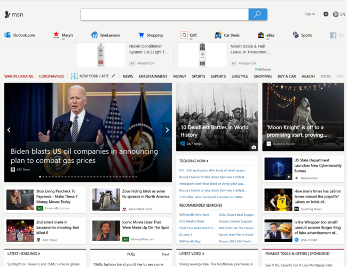Switch to the Esports tab

point(218,76)
